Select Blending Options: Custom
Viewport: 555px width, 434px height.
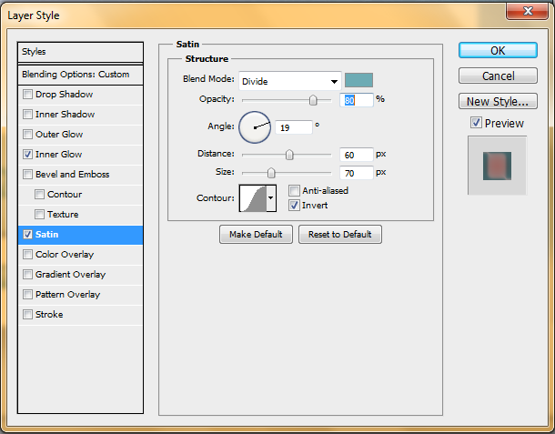[x=81, y=75]
